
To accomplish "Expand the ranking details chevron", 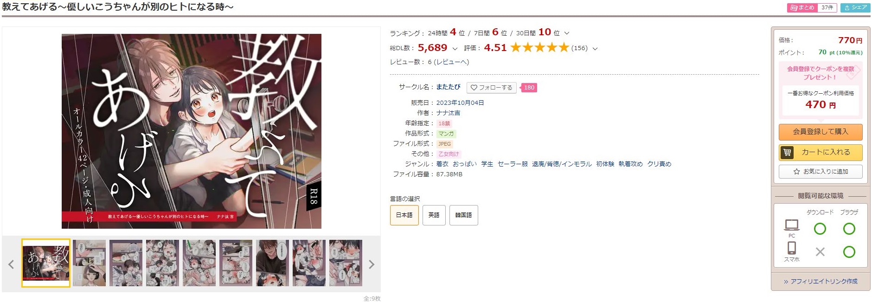I will point(566,33).
